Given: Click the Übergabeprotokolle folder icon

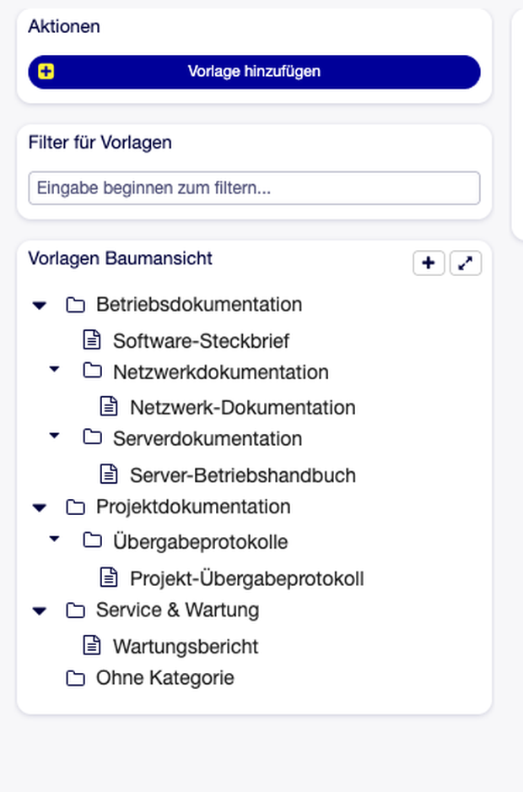Looking at the screenshot, I should 93,540.
